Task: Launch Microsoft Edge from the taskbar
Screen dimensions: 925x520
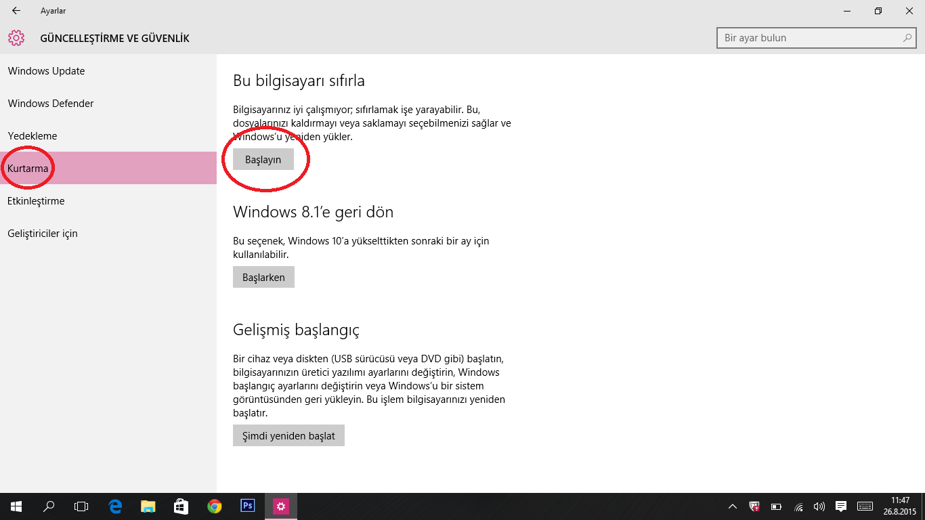Action: click(x=115, y=506)
